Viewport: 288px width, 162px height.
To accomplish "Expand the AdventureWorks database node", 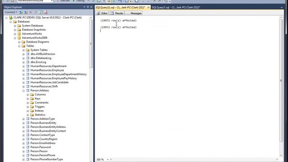I will click(15, 34).
